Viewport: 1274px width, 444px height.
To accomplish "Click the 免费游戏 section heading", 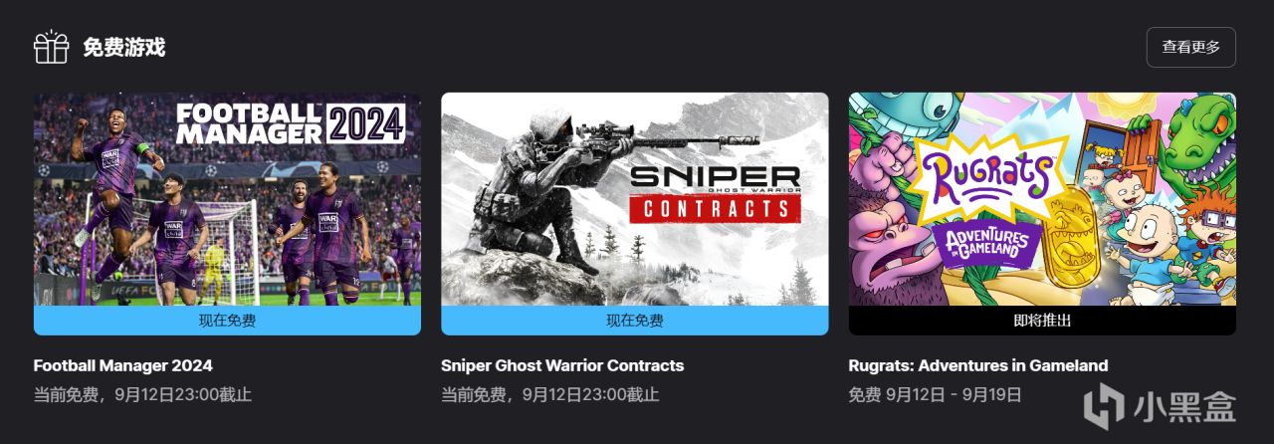I will pyautogui.click(x=124, y=47).
